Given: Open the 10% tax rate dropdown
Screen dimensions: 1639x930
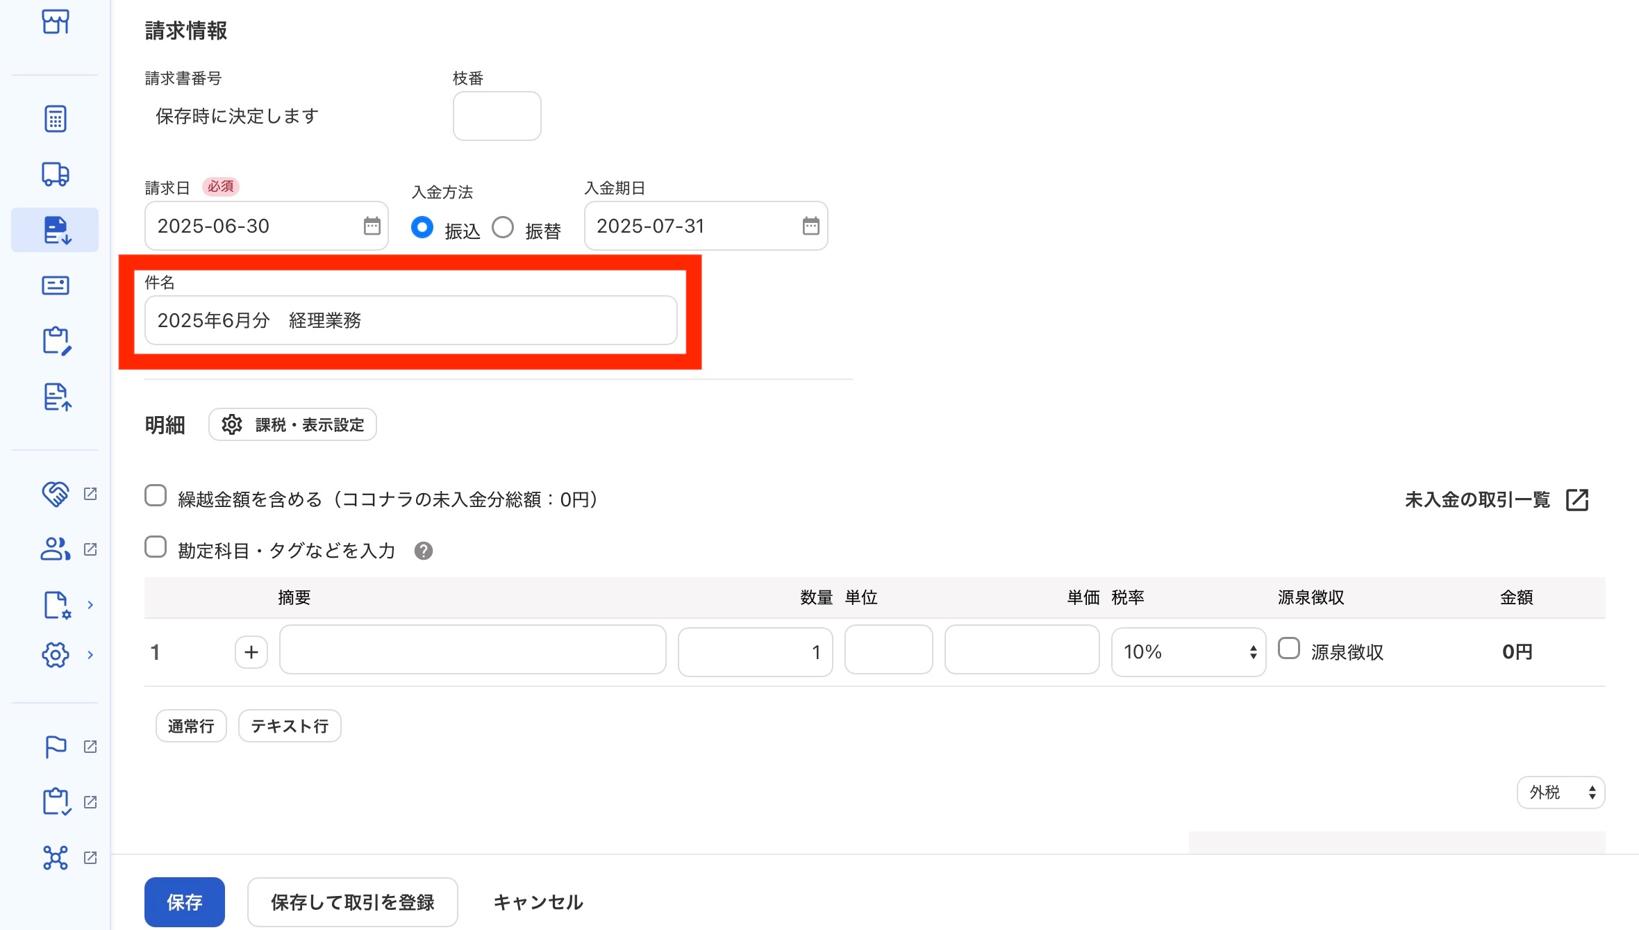Looking at the screenshot, I should (1188, 651).
